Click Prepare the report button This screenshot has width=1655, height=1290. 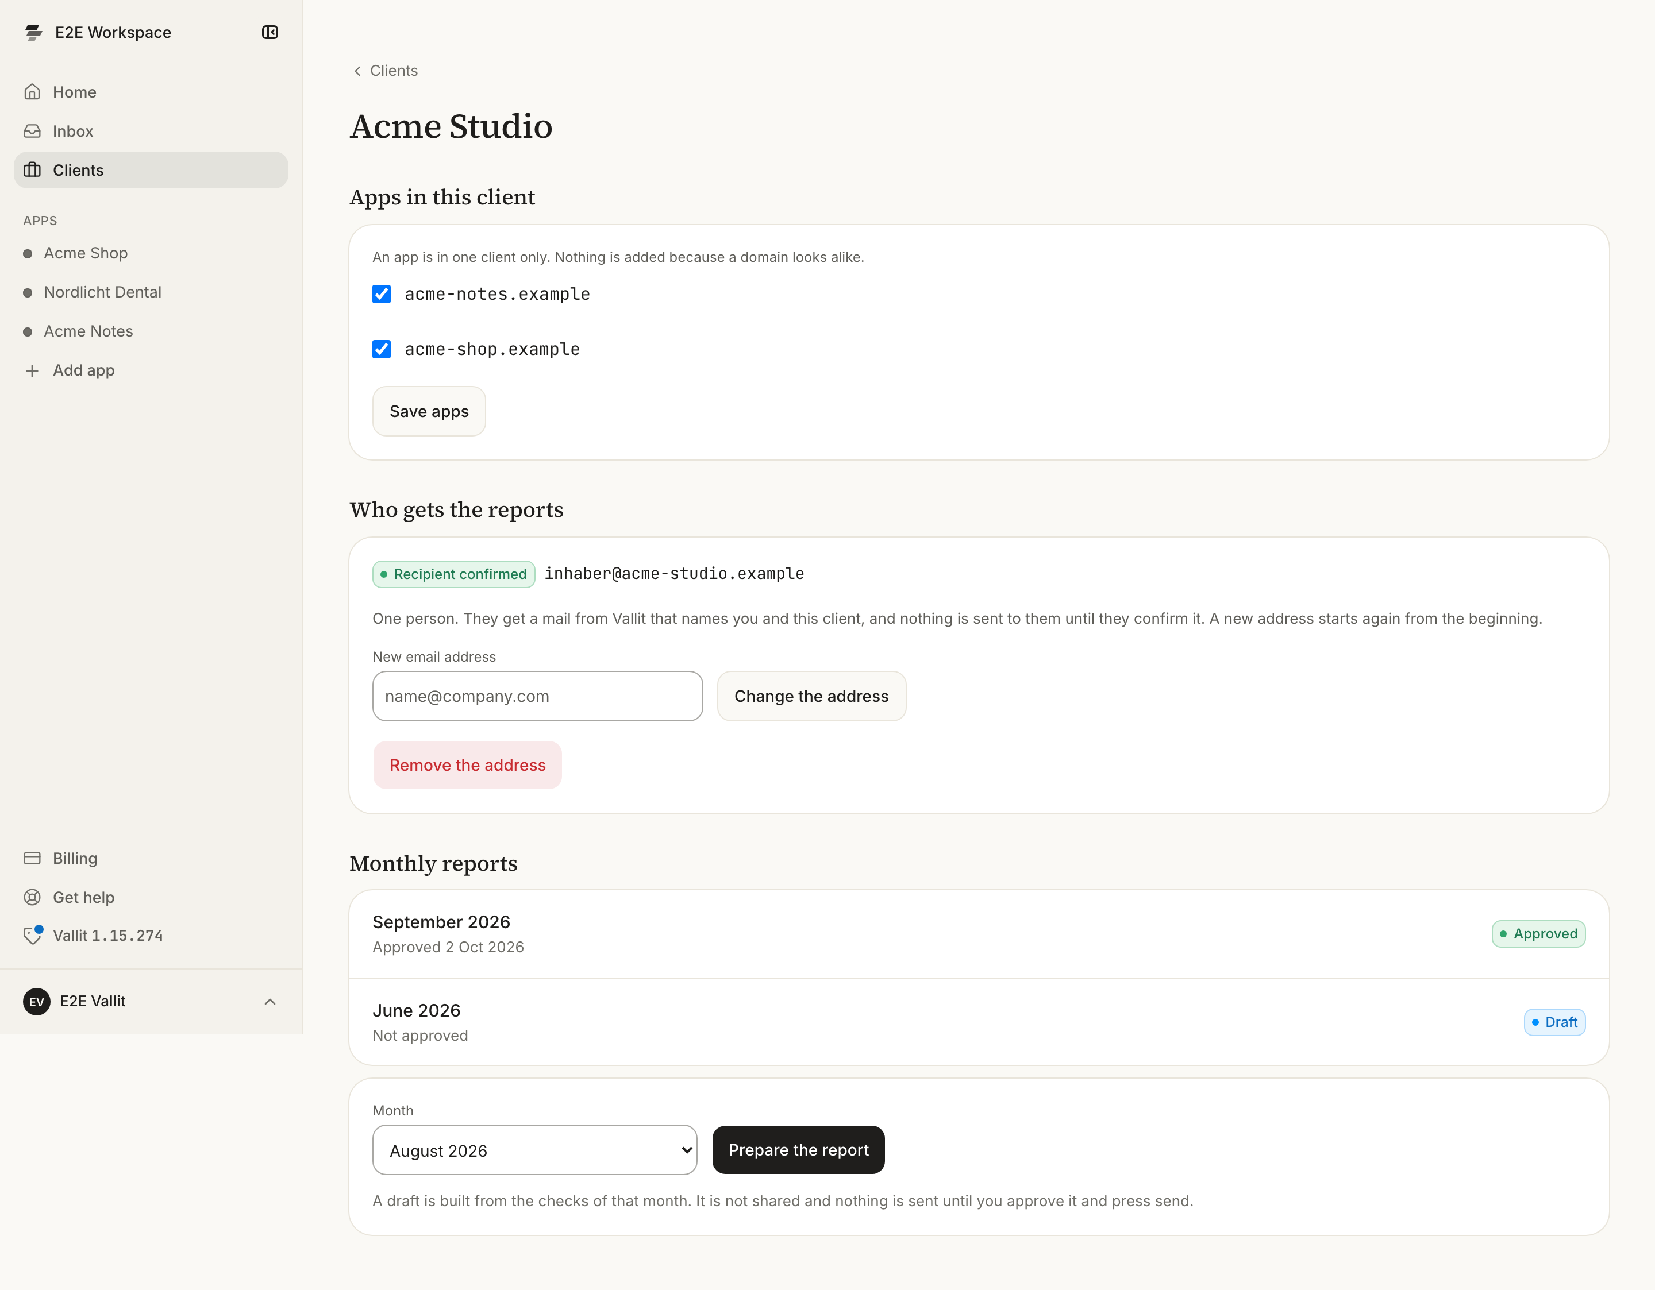799,1150
